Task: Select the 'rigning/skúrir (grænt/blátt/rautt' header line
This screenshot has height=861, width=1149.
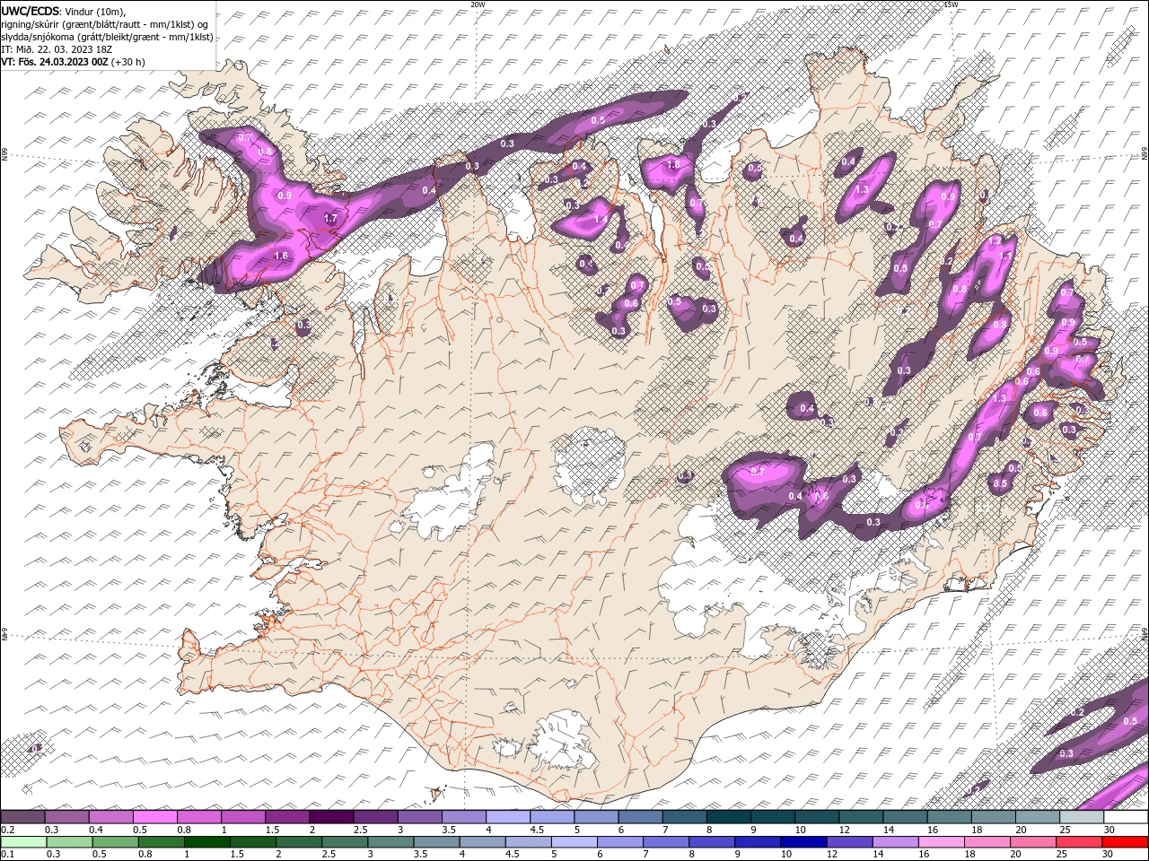Action: tap(106, 24)
